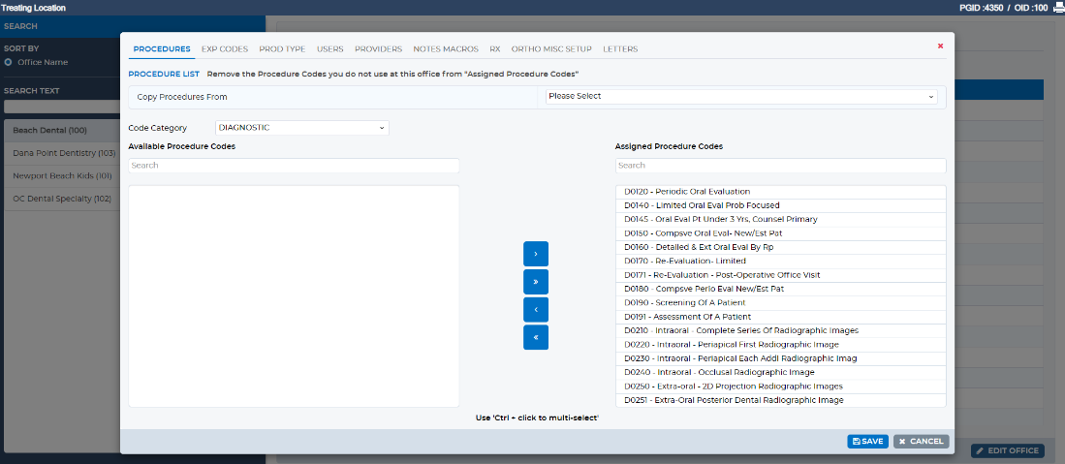Open the USERS tab
Viewport: 1065px width, 464px height.
(x=330, y=48)
